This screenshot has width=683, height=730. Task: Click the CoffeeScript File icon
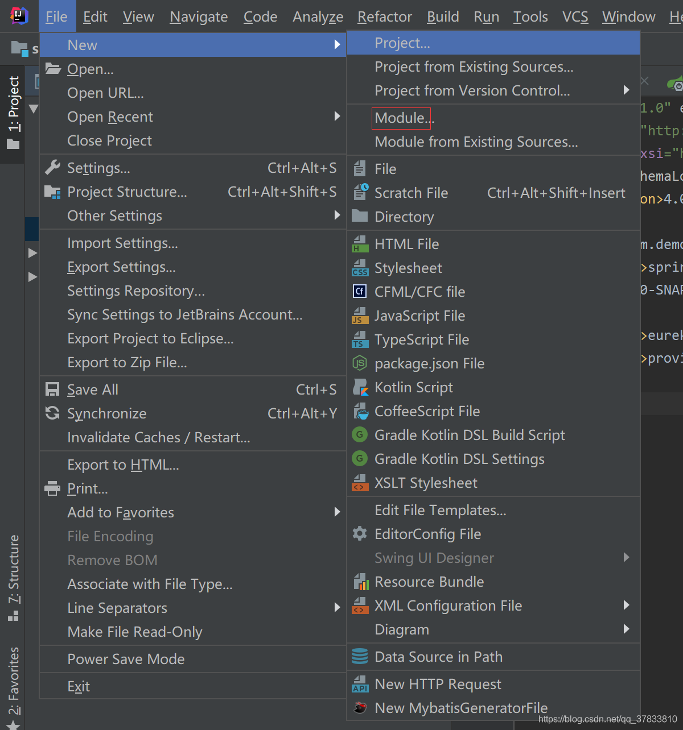click(x=360, y=411)
